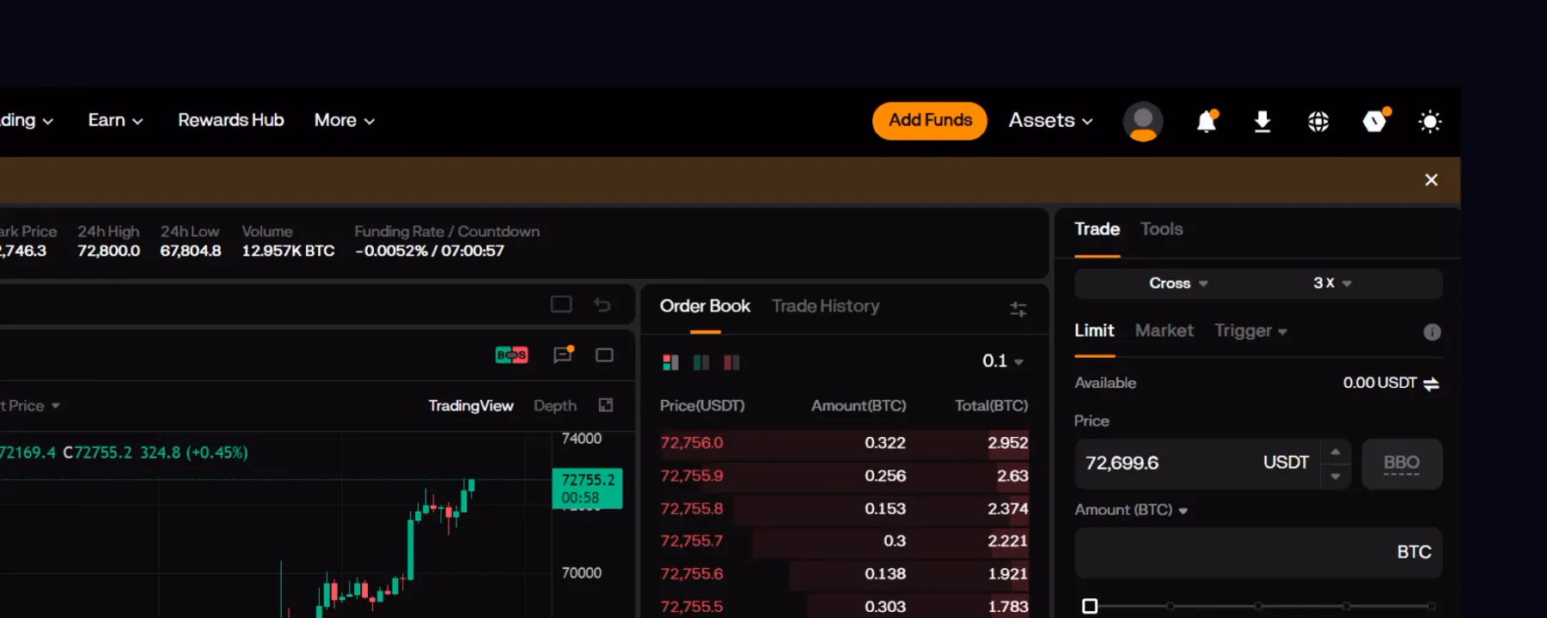Open the language globe icon
Image resolution: width=1547 pixels, height=618 pixels.
pyautogui.click(x=1318, y=121)
